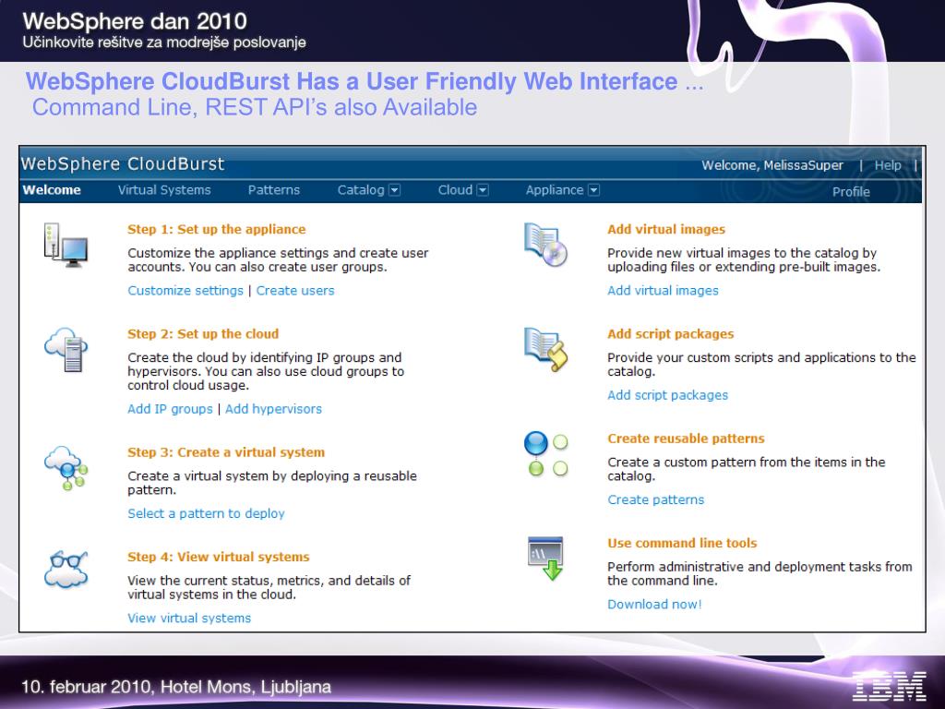Image resolution: width=945 pixels, height=709 pixels.
Task: Click the Add hypervisors link
Action: point(273,409)
